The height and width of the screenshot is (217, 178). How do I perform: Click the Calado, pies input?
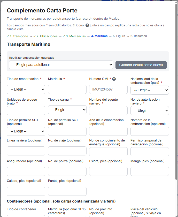(x=26, y=191)
